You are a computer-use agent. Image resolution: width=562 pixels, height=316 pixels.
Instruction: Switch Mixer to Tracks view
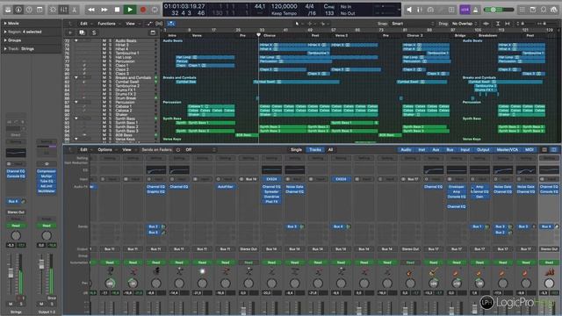[315, 150]
